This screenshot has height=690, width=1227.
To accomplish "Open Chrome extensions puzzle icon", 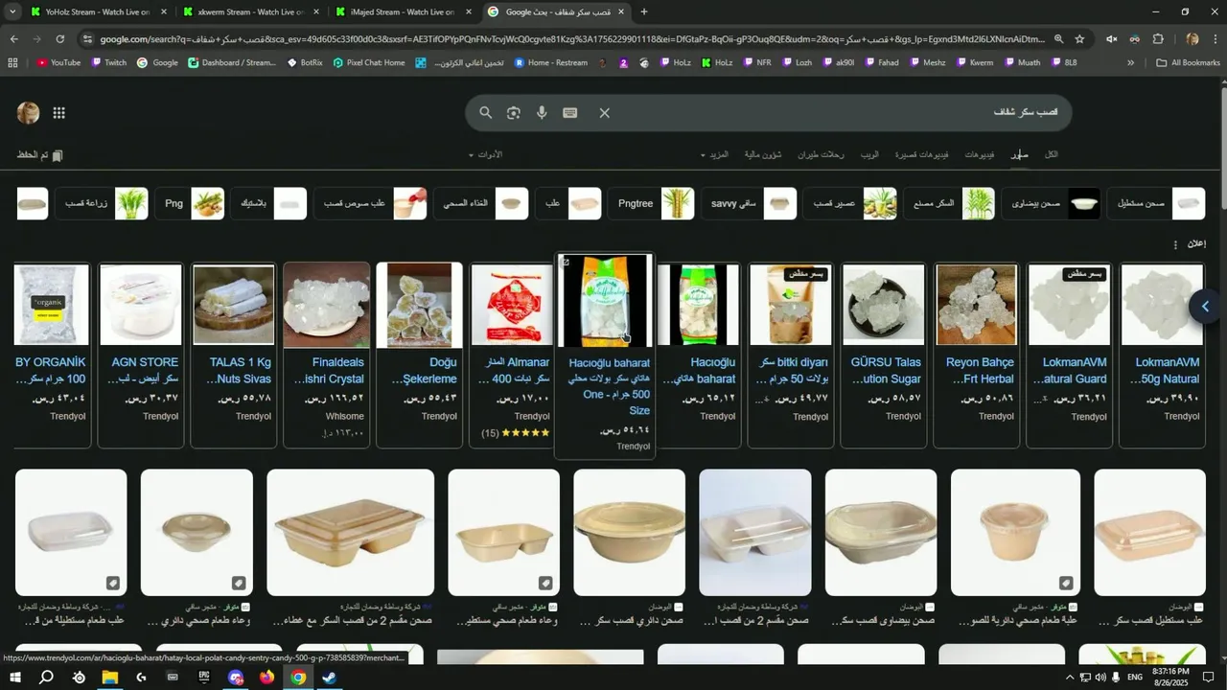I will click(x=1158, y=39).
